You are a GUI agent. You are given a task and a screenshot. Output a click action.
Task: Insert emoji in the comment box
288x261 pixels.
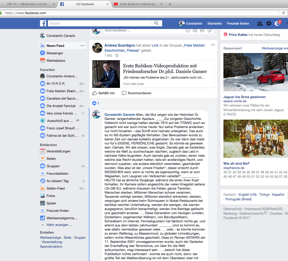(x=188, y=30)
